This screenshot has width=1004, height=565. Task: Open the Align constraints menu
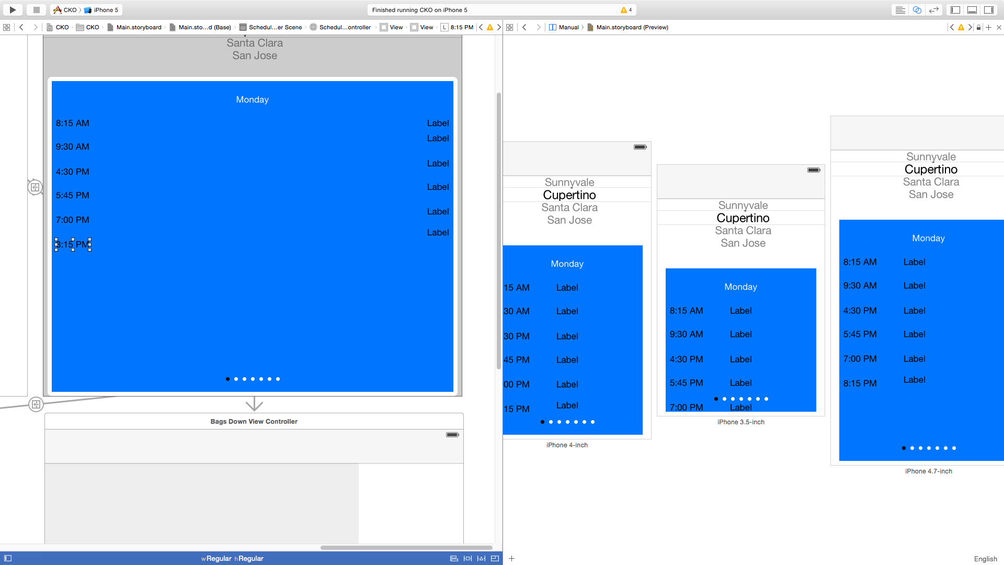click(x=454, y=558)
